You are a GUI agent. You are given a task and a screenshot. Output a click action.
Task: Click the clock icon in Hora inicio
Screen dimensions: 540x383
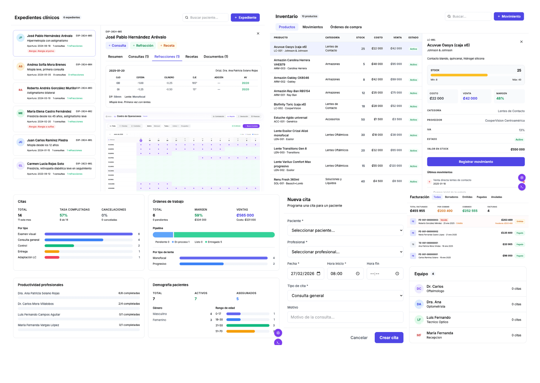click(x=357, y=274)
